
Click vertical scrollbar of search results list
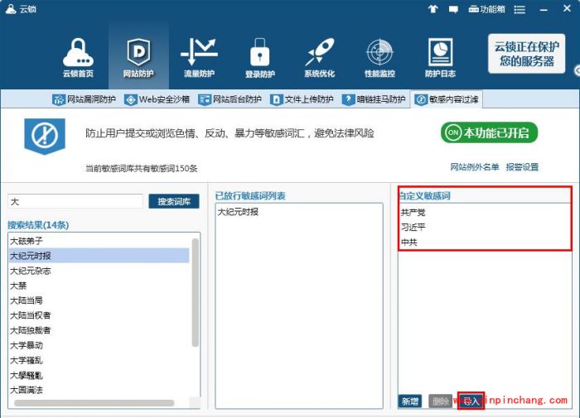coord(196,292)
